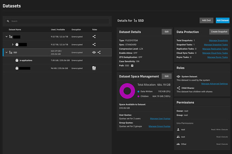
Task: Click Quotas set for 2 users text
Action: tap(130, 118)
